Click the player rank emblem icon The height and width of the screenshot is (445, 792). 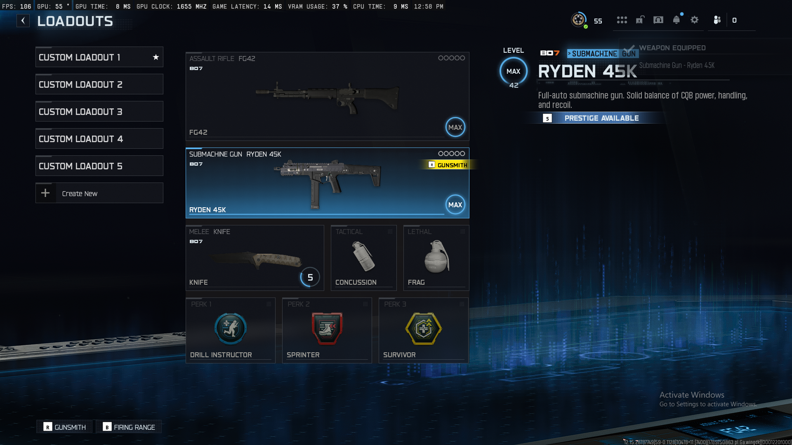pos(579,20)
